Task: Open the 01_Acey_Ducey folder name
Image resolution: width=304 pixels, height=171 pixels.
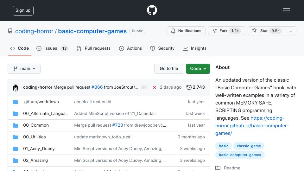Action: pos(39,149)
